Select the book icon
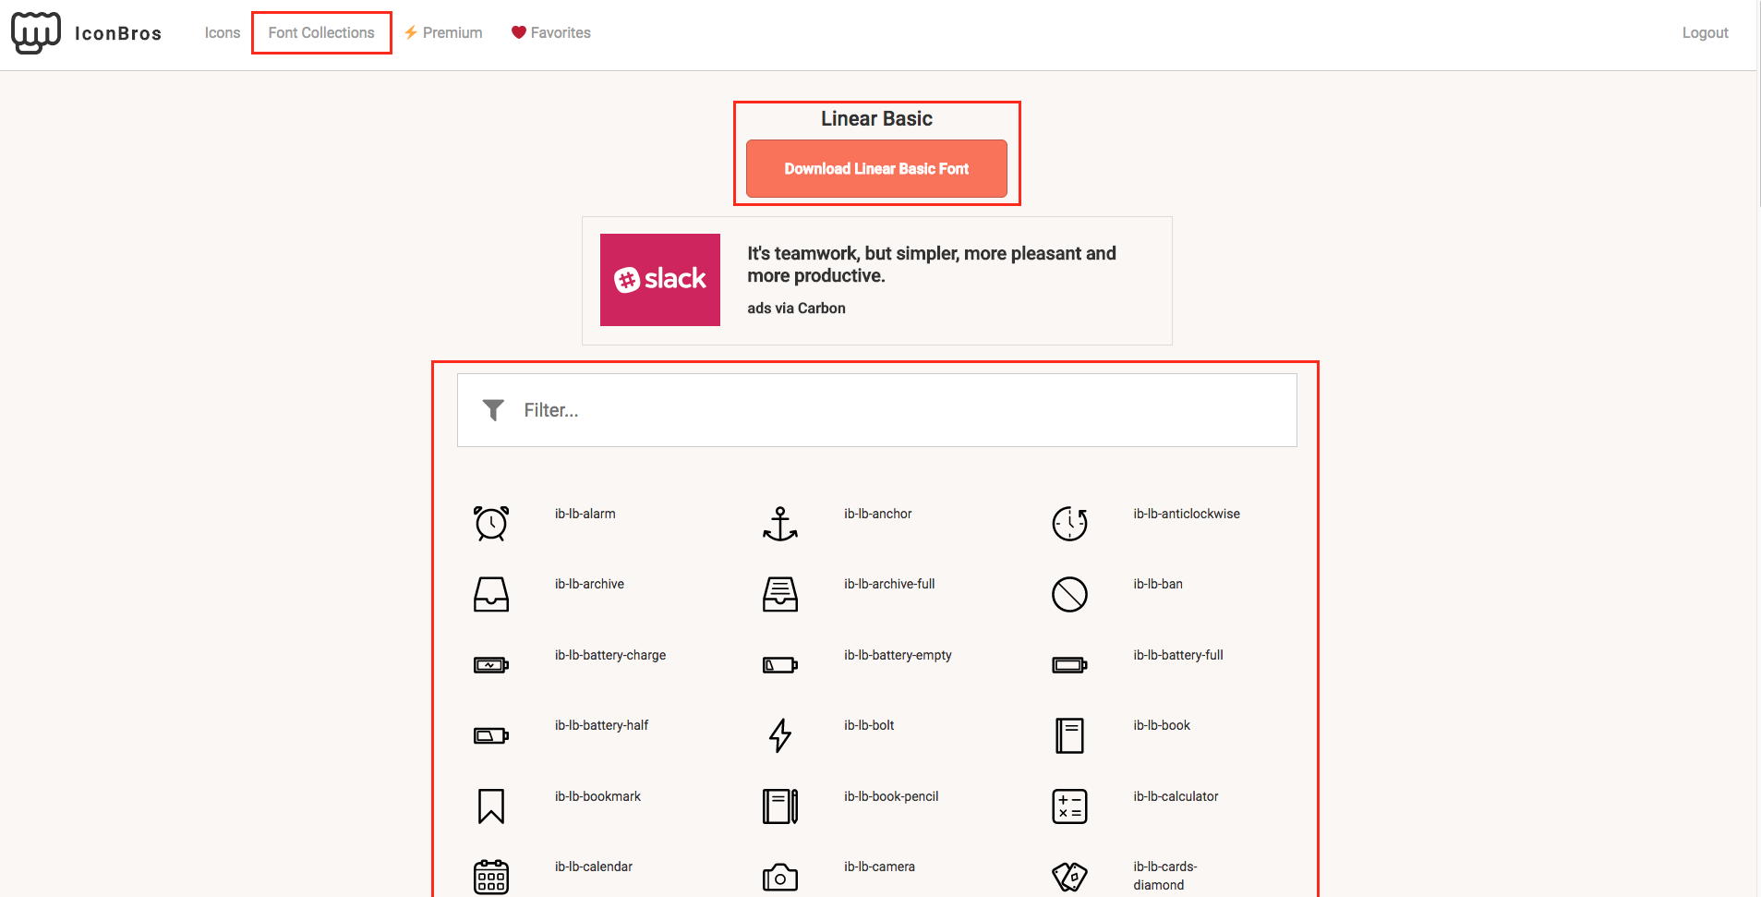Screen dimensions: 1761x897 click(x=1069, y=735)
